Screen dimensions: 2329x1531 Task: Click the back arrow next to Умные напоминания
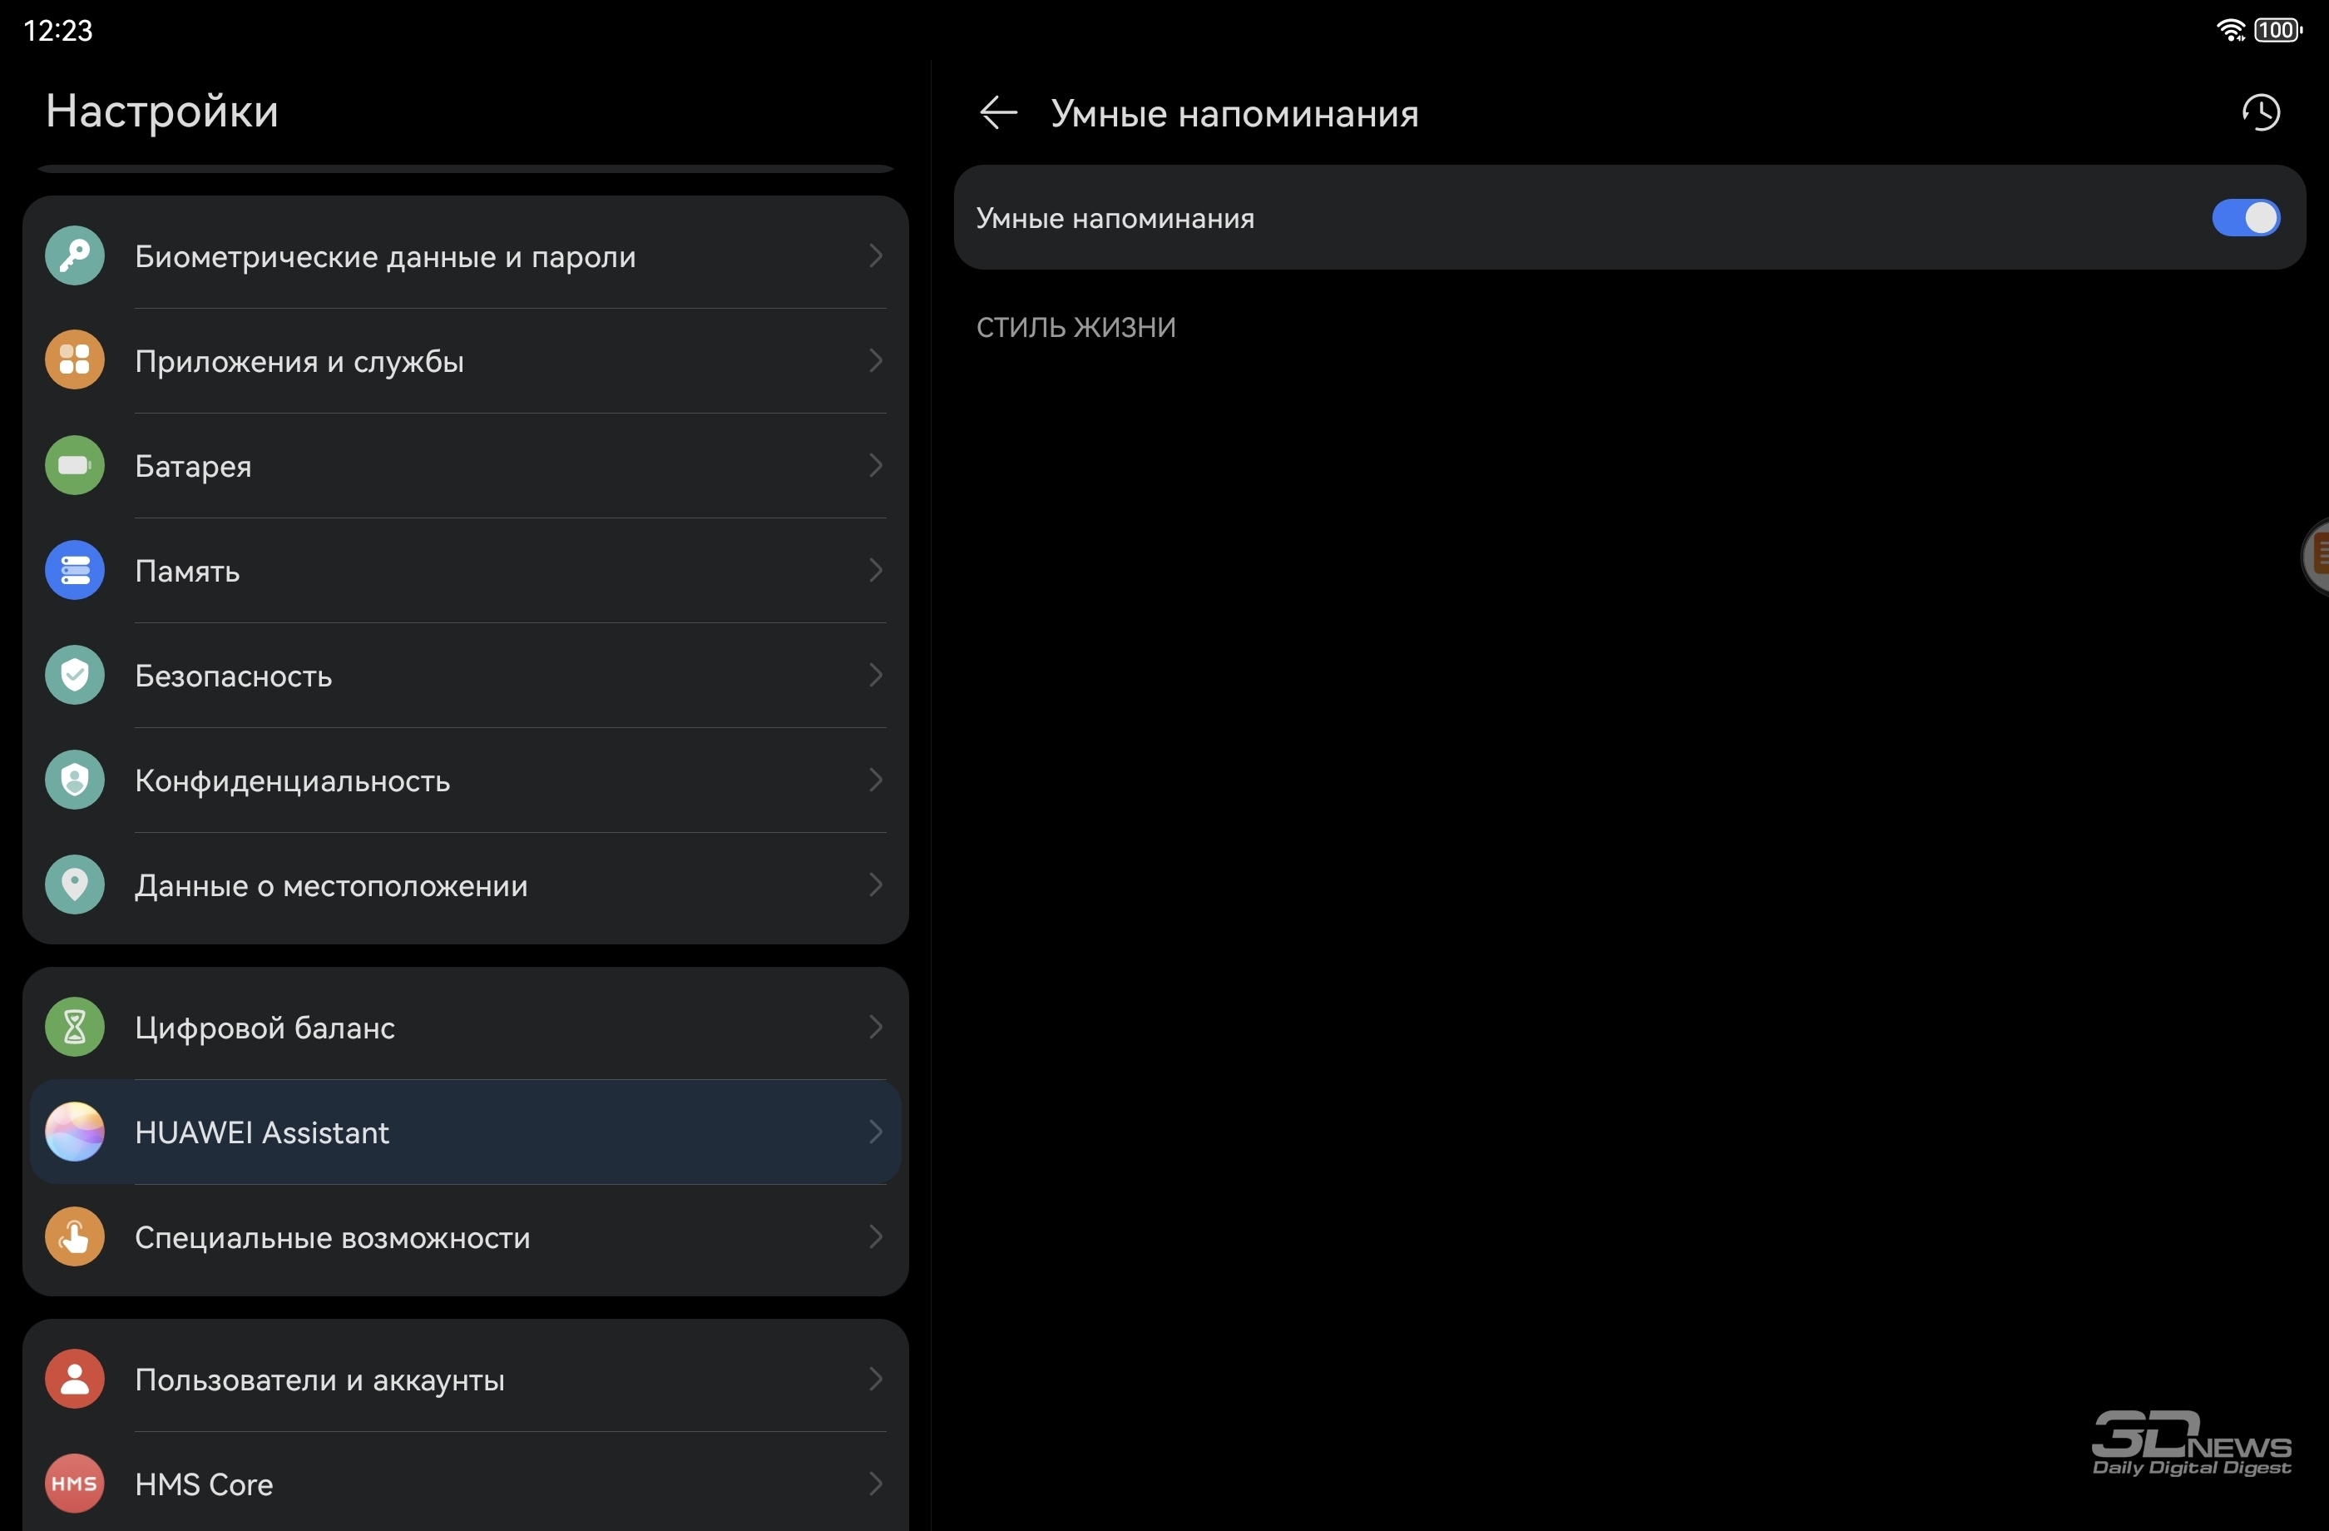click(x=998, y=112)
